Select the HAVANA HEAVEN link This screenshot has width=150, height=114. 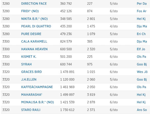coord(34,49)
